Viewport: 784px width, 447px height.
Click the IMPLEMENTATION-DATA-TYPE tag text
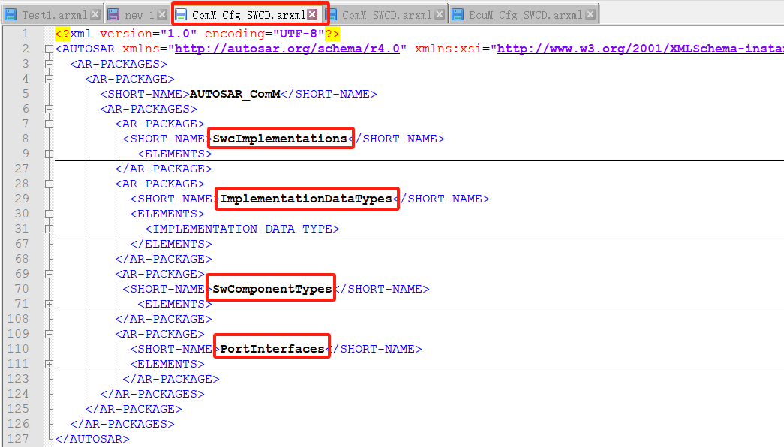point(242,229)
